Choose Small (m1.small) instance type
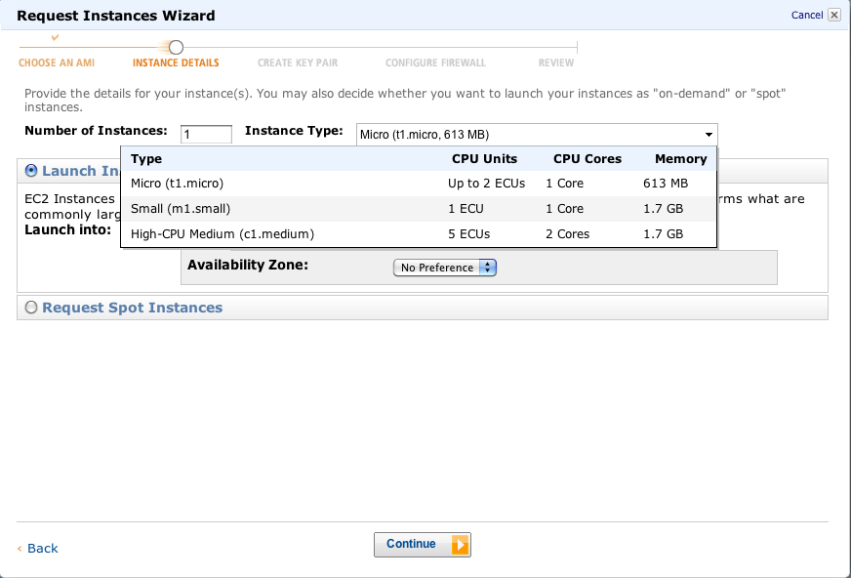The image size is (851, 578). (181, 209)
